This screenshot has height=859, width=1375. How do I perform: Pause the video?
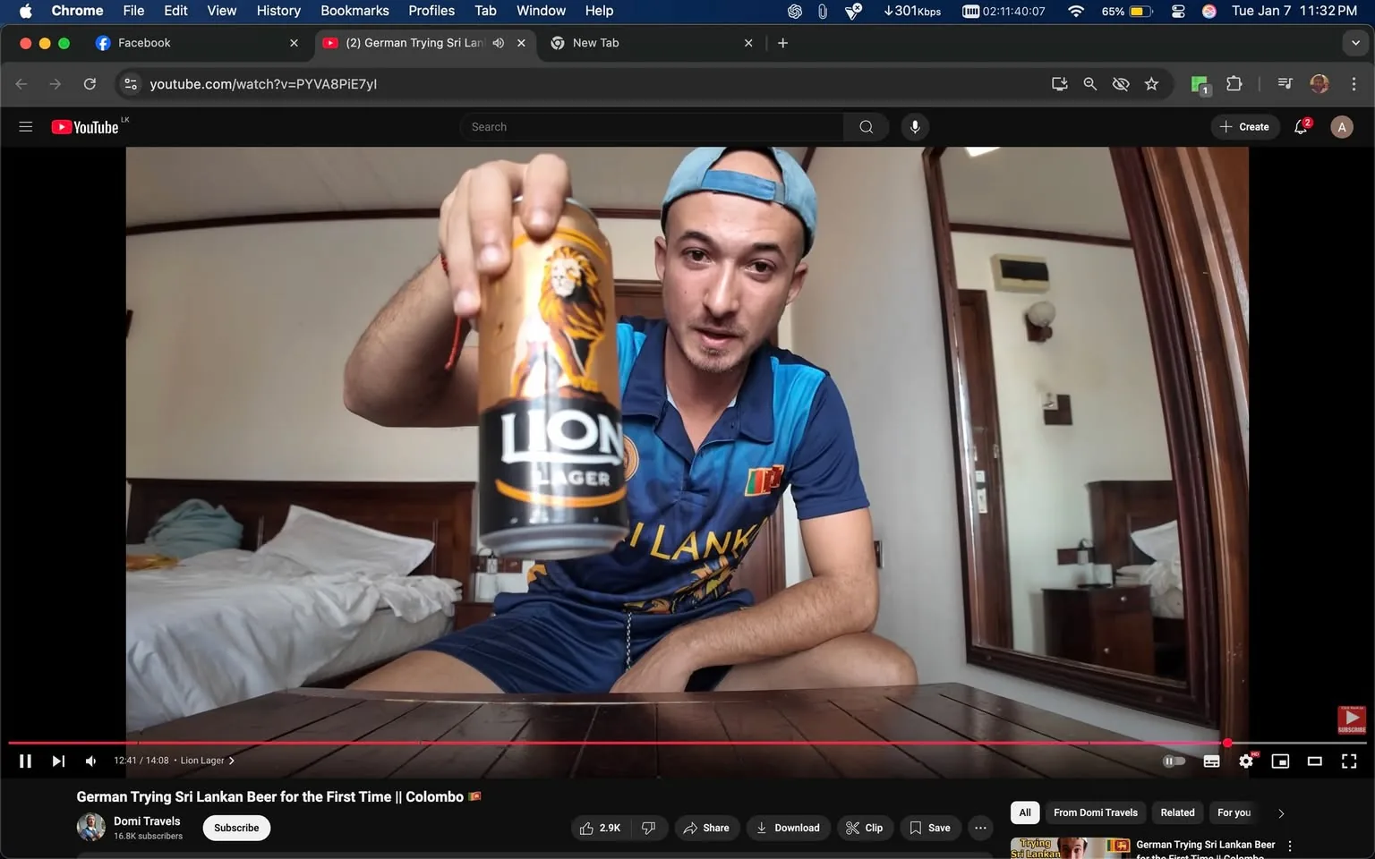[25, 761]
